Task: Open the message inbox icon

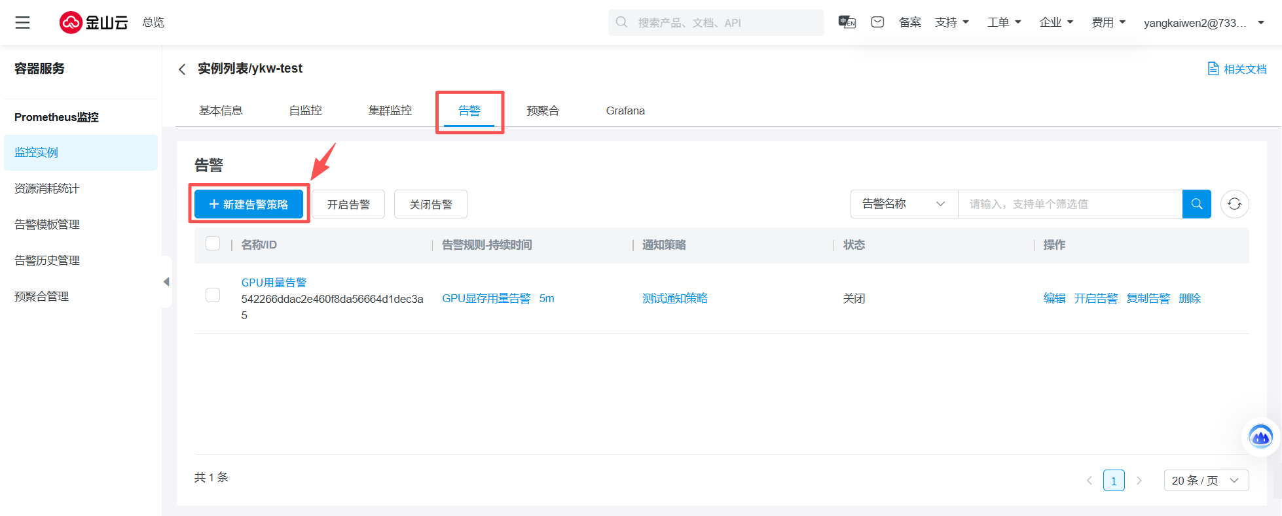Action: click(x=877, y=22)
